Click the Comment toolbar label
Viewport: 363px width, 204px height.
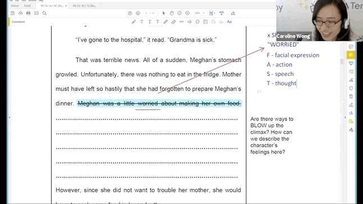tap(19, 22)
